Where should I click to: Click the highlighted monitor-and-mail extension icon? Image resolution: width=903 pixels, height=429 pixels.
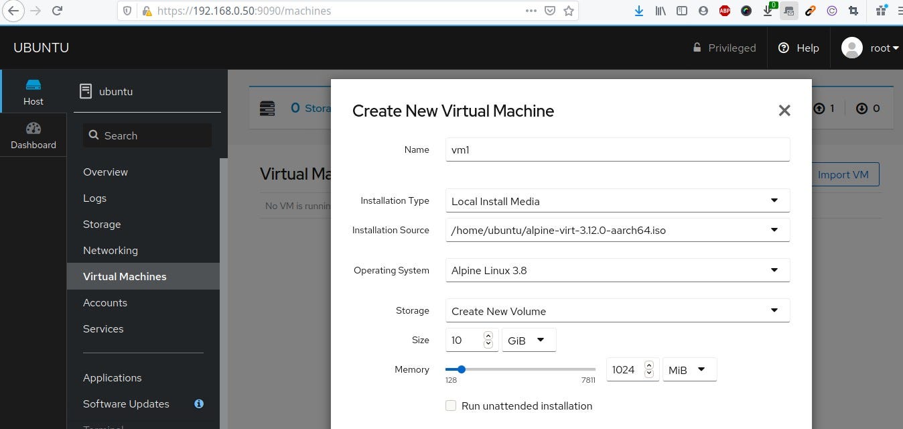(x=789, y=11)
